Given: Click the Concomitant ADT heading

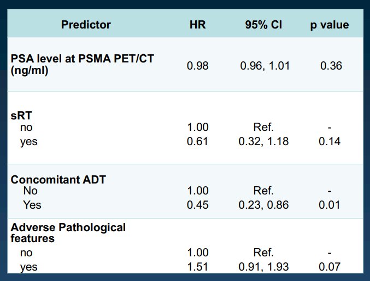Looking at the screenshot, I should pos(58,180).
